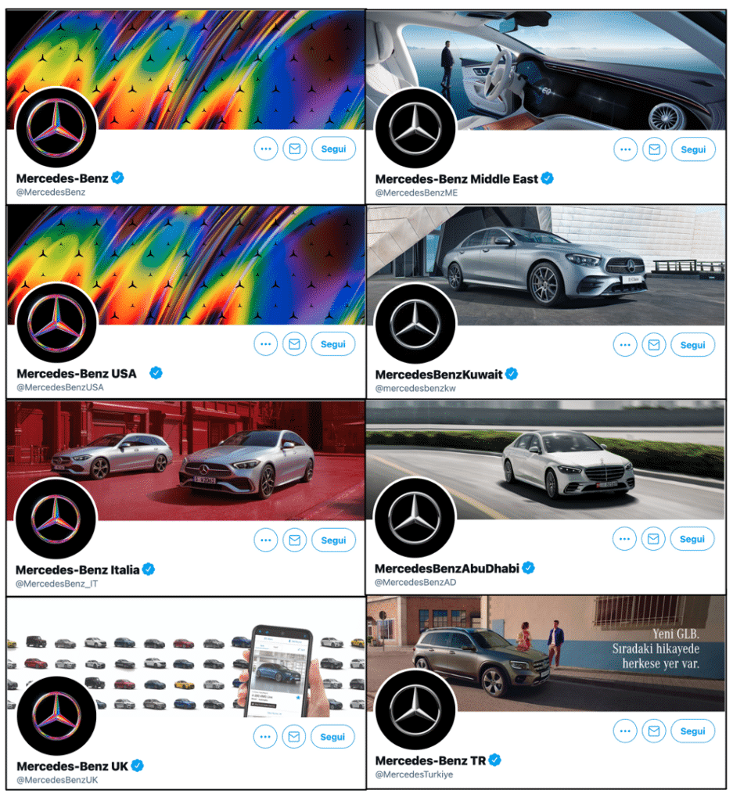Follow MercedesBenzKuwait using the Segui button

tap(692, 345)
